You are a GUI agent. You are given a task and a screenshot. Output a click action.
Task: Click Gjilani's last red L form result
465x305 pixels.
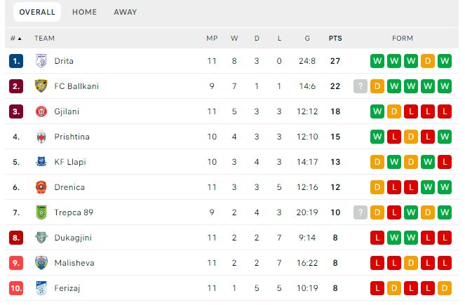pyautogui.click(x=445, y=111)
